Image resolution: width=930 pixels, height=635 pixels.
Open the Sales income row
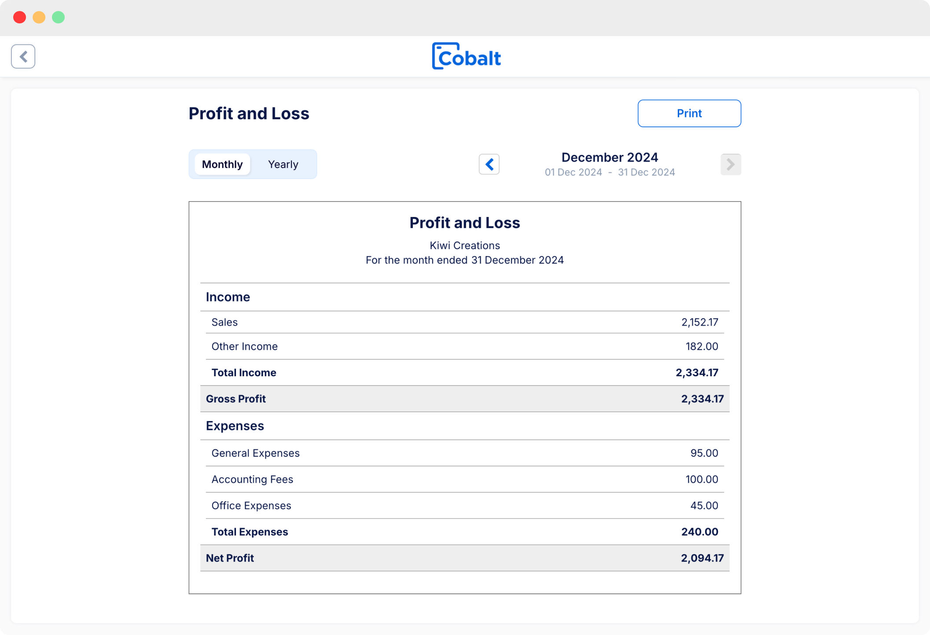pyautogui.click(x=464, y=322)
